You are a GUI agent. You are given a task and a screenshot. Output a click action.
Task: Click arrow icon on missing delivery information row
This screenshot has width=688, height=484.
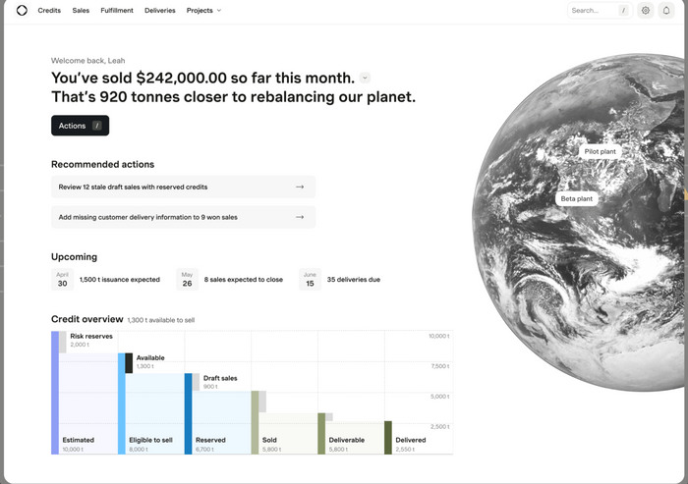coord(300,217)
